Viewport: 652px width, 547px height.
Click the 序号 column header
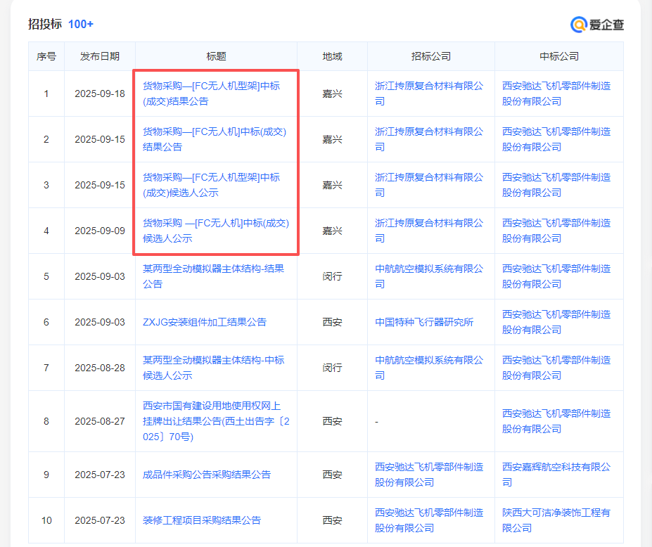46,56
